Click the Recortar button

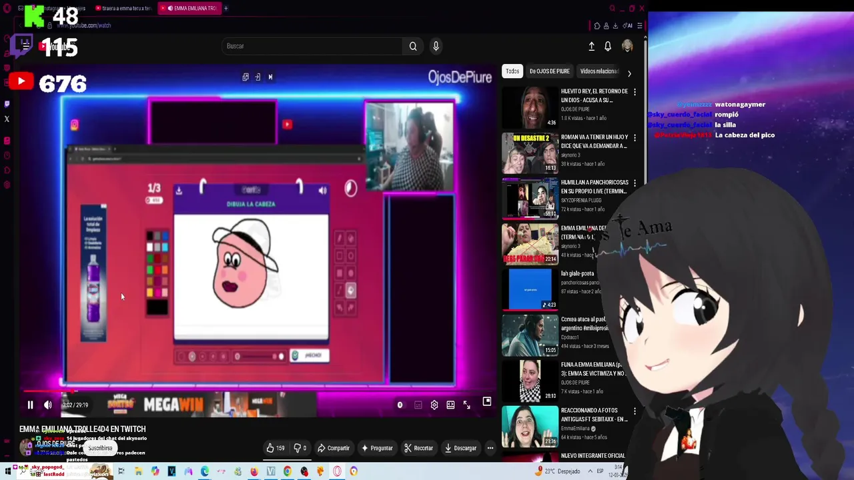click(x=419, y=448)
